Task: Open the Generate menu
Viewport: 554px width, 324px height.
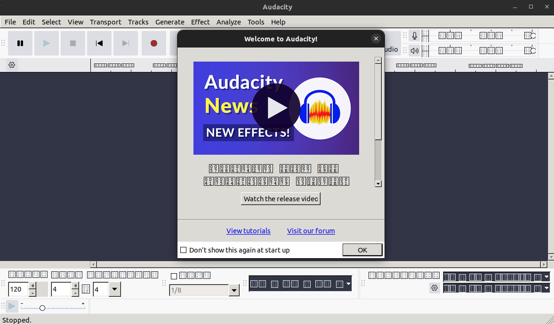Action: [x=169, y=22]
